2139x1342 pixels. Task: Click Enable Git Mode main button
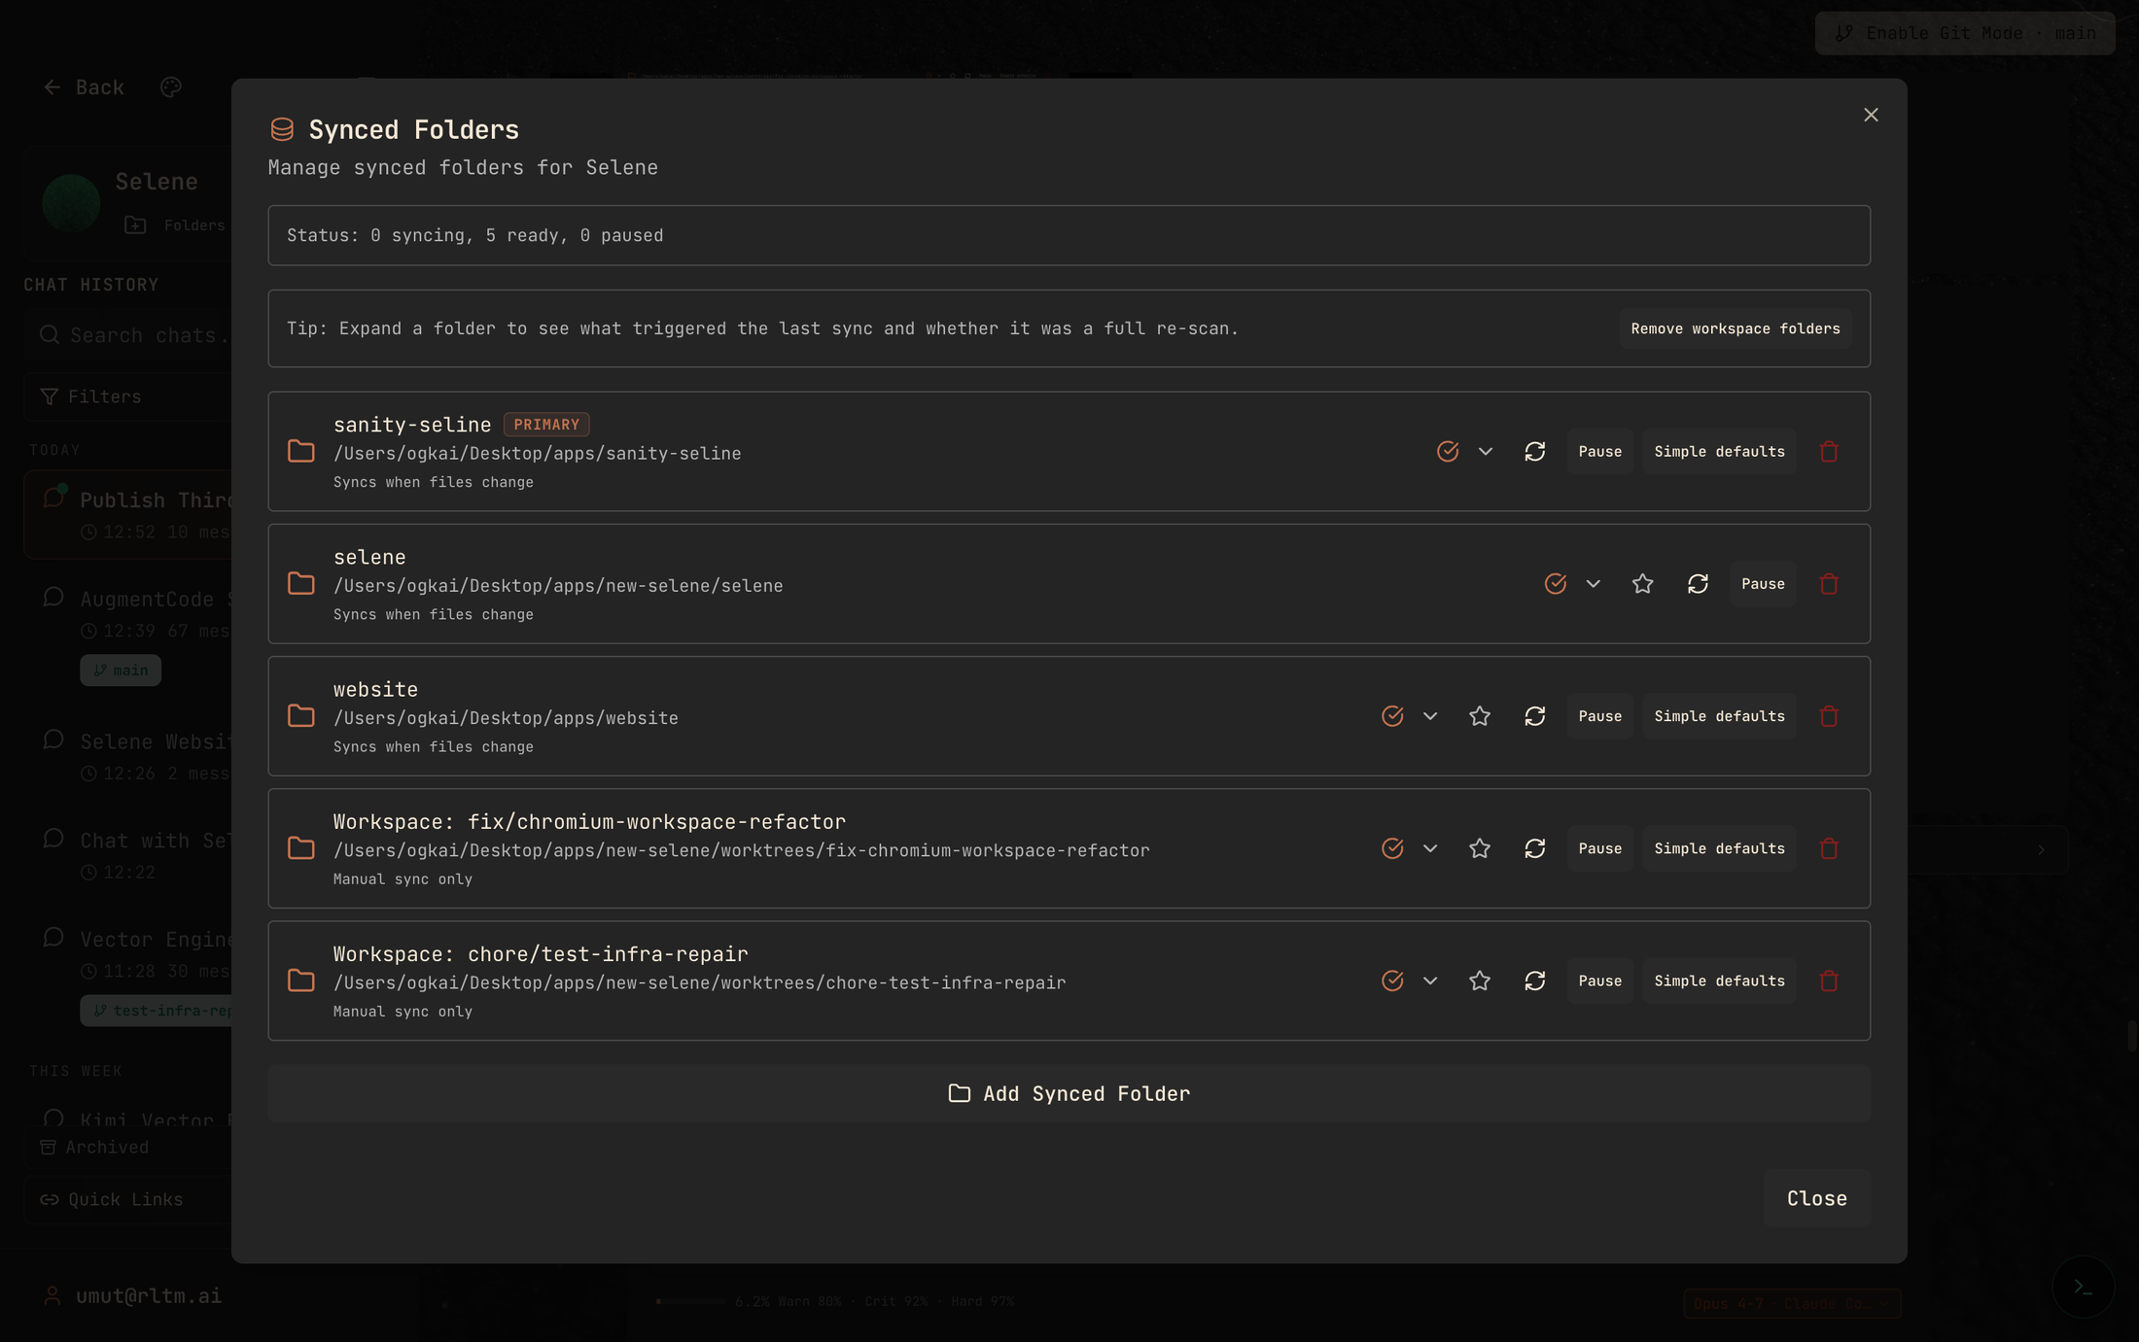click(x=1964, y=33)
